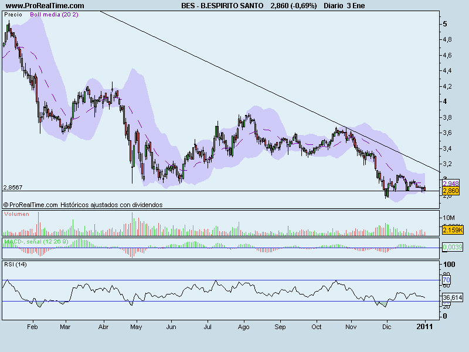Screen dimensions: 469x352
Task: Click the 10M volume axis label
Action: click(448, 218)
